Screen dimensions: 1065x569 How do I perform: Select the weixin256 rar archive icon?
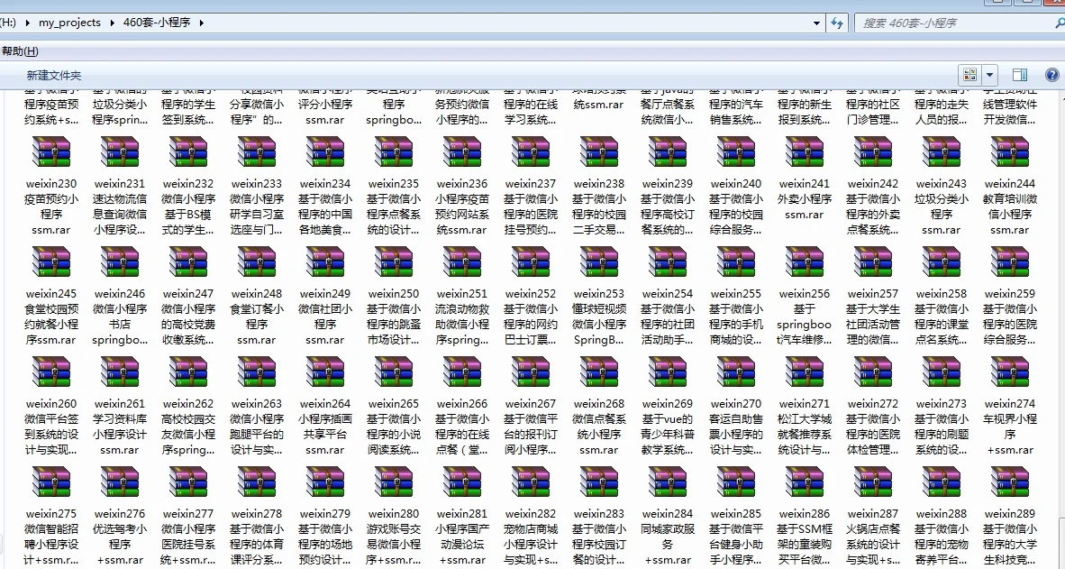click(x=805, y=262)
